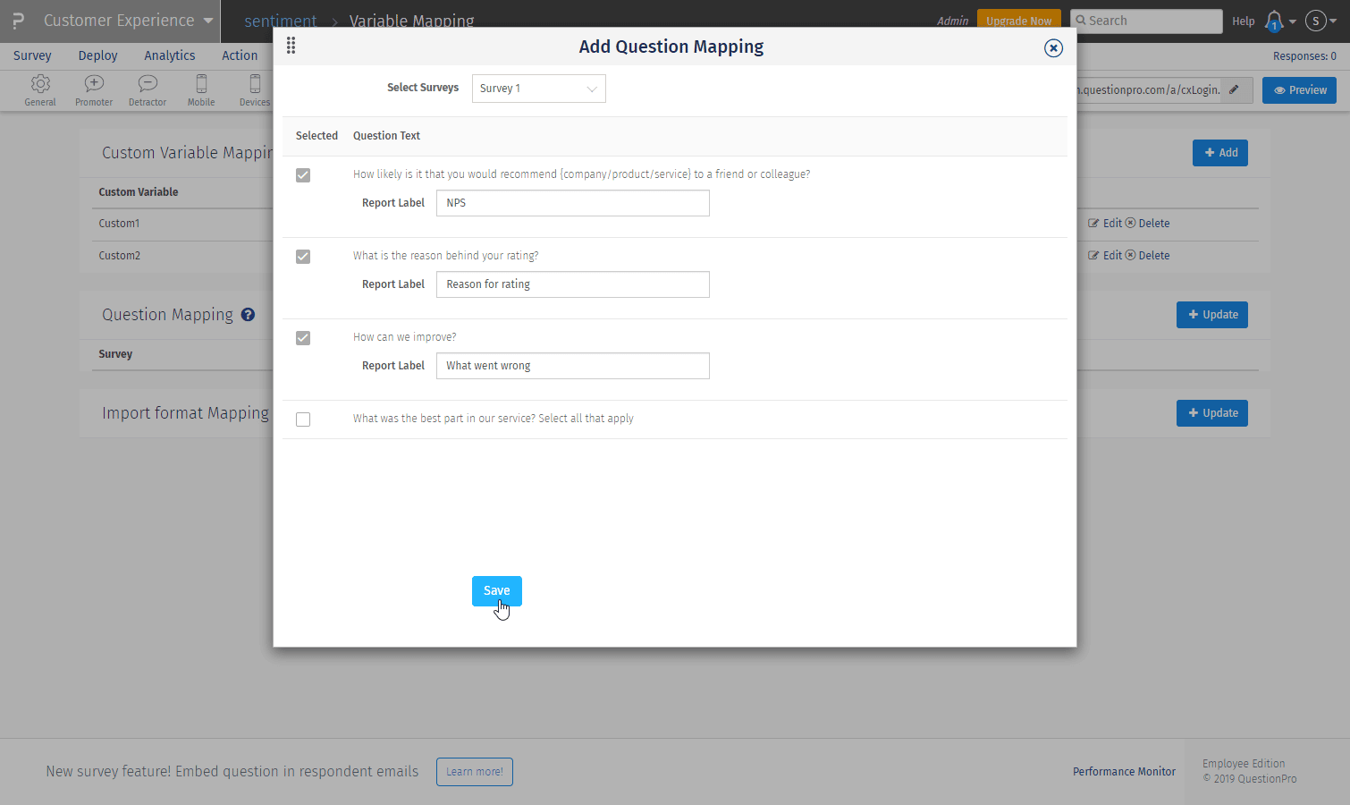Open the Promoter icon in toolbar
This screenshot has height=805, width=1350.
pos(94,84)
